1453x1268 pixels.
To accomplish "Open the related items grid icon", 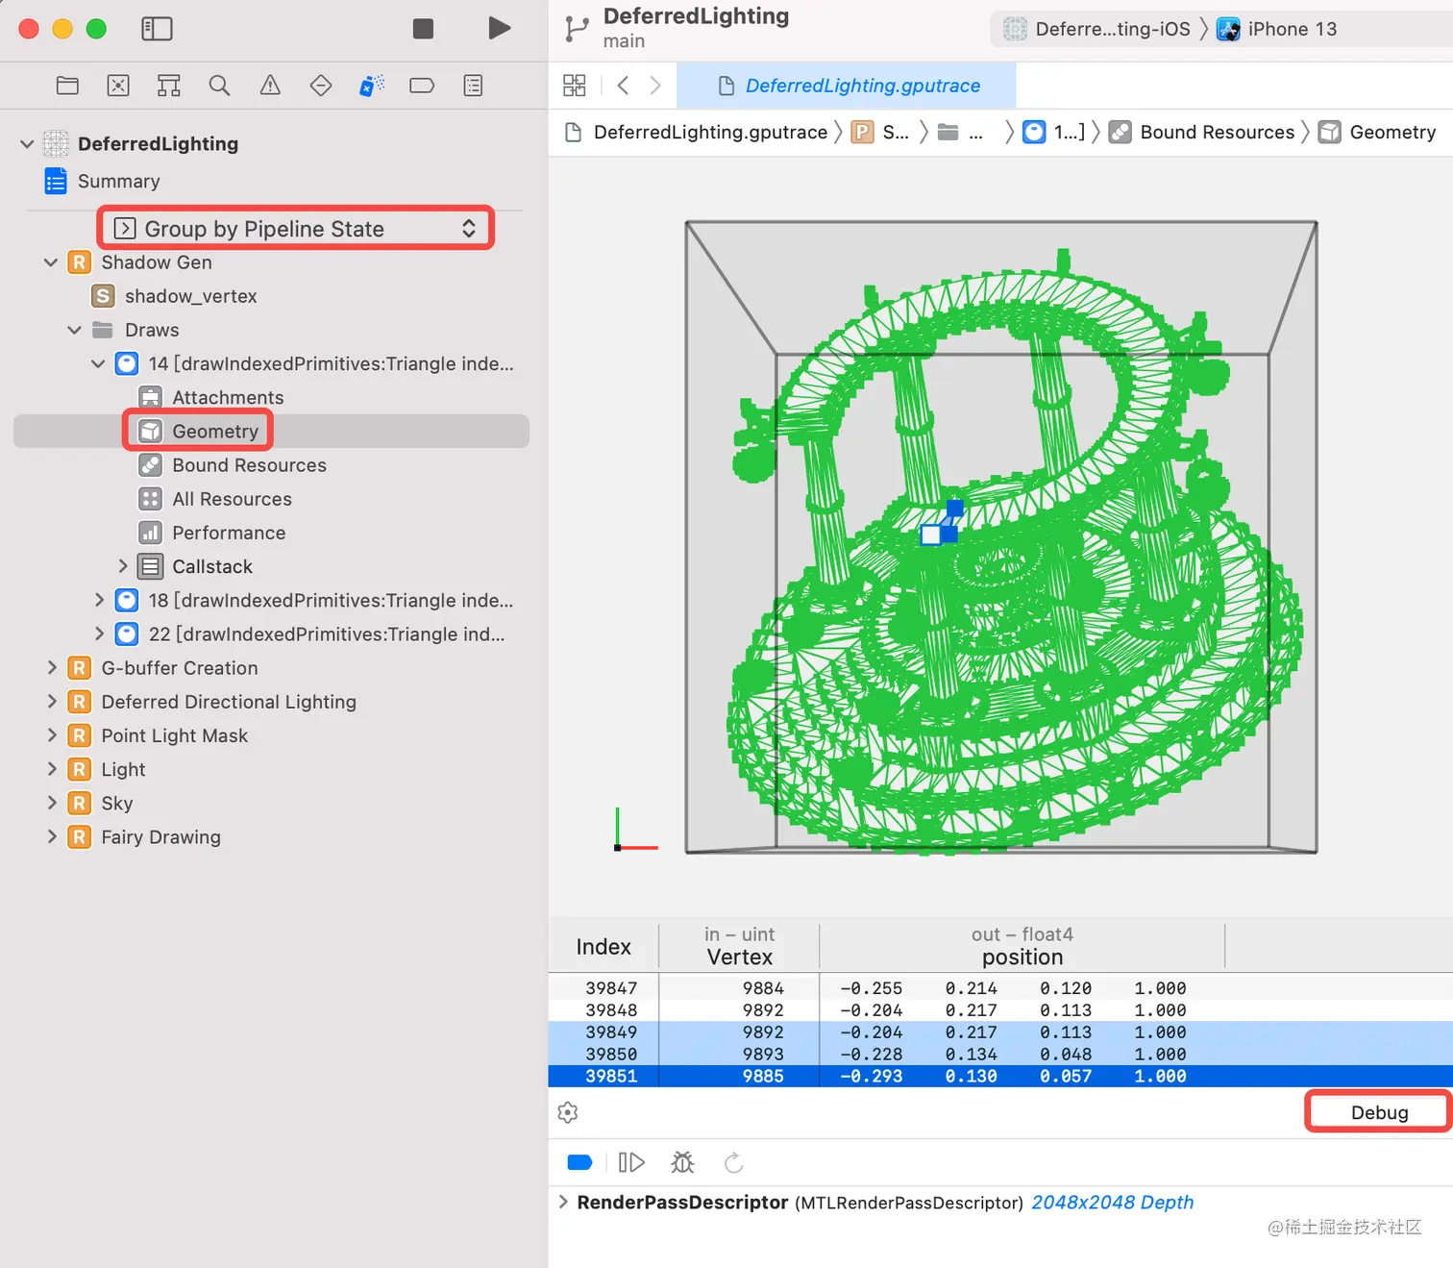I will [574, 86].
